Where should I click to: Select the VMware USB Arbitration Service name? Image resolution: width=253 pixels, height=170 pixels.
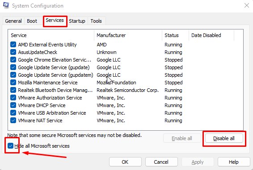pos(52,113)
